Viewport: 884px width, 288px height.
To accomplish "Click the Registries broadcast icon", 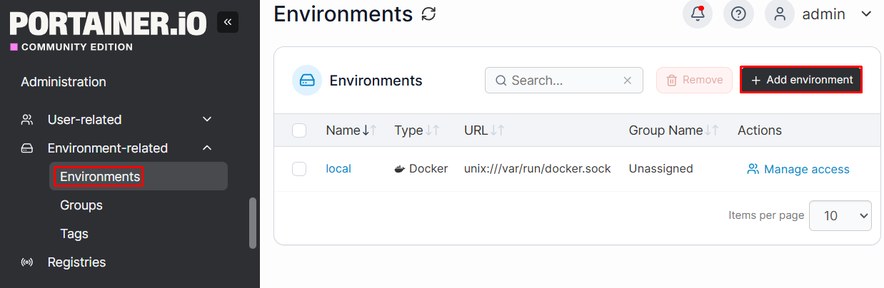I will coord(27,262).
